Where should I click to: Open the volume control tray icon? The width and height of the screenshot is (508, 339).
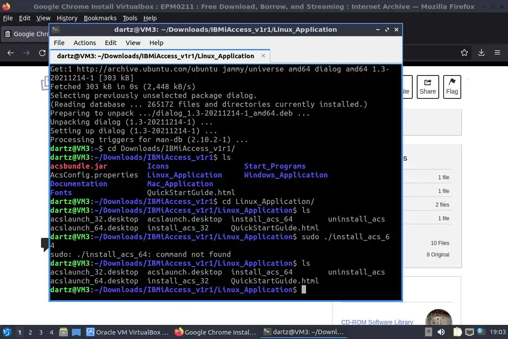441,332
